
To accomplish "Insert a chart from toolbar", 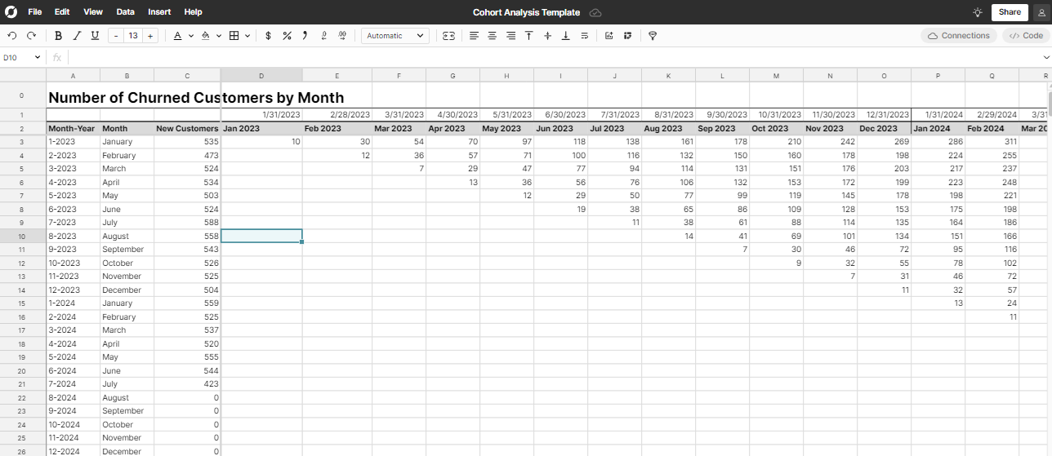I will click(x=609, y=36).
